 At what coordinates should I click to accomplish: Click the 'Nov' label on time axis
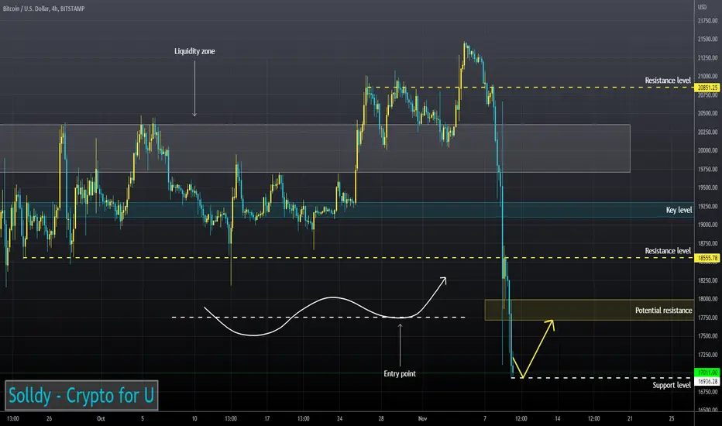click(x=422, y=418)
